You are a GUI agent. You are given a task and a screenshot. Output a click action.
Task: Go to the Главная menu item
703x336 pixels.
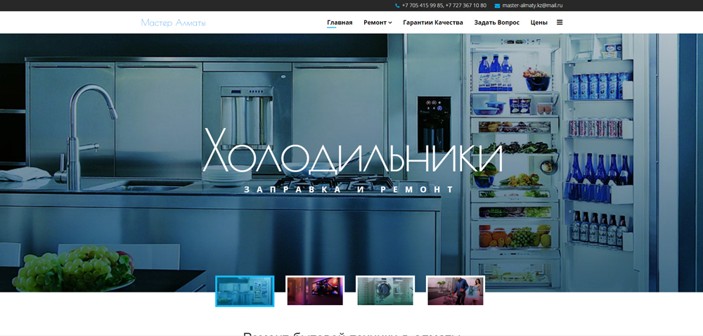(340, 22)
